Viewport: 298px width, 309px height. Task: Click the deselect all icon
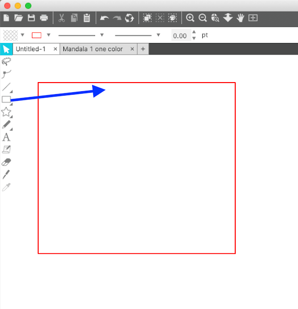point(160,18)
